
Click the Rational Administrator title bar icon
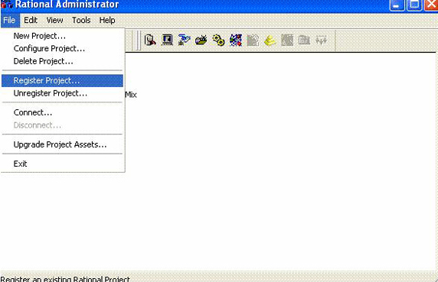(x=7, y=5)
